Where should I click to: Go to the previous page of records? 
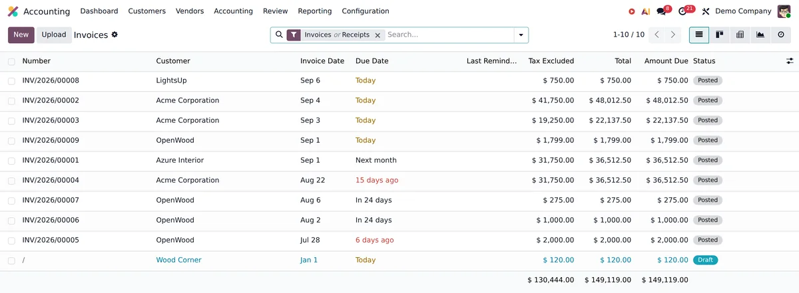point(657,35)
